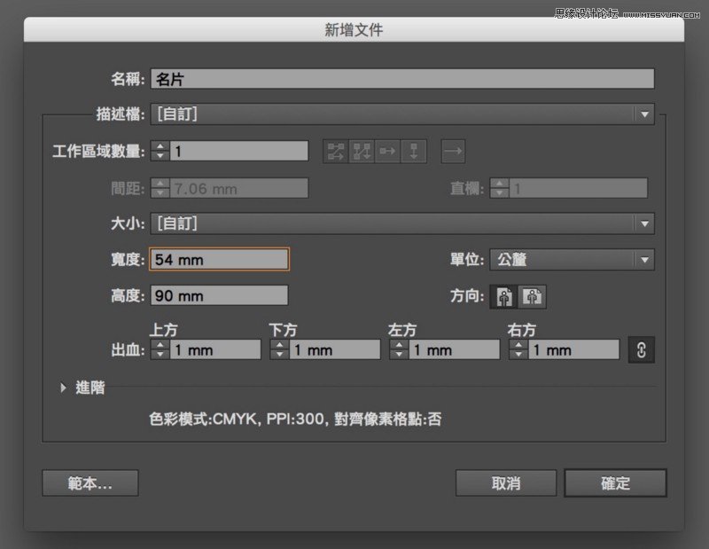The height and width of the screenshot is (549, 709).
Task: Decrease 工作區域數量 with stepper down arrow
Action: [160, 156]
